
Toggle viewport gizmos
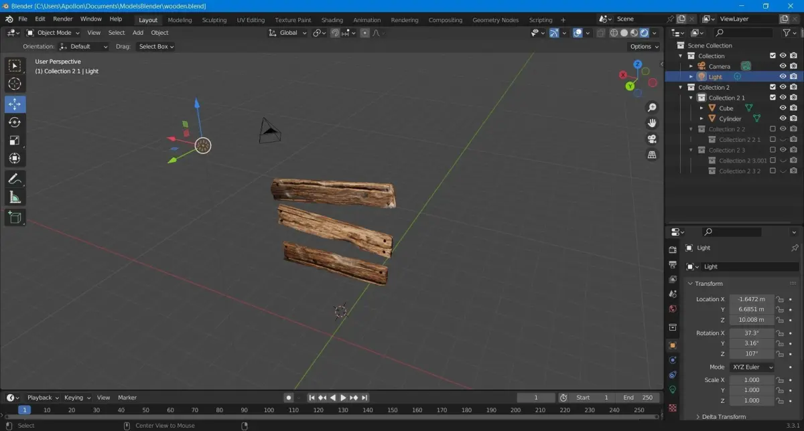(554, 33)
